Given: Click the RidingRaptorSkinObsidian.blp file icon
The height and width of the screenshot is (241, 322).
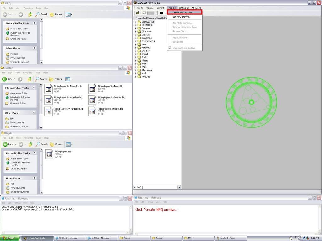Looking at the screenshot, I should [48, 100].
